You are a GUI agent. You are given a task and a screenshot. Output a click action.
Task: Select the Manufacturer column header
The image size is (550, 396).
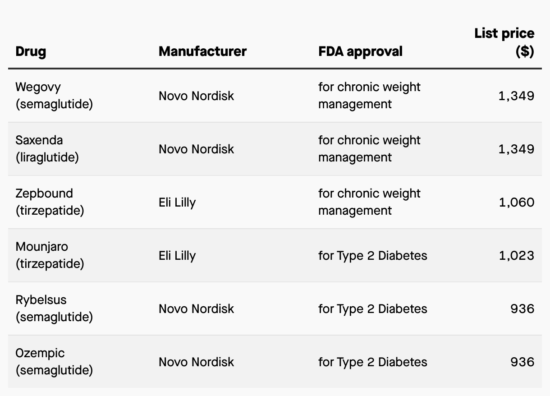202,51
